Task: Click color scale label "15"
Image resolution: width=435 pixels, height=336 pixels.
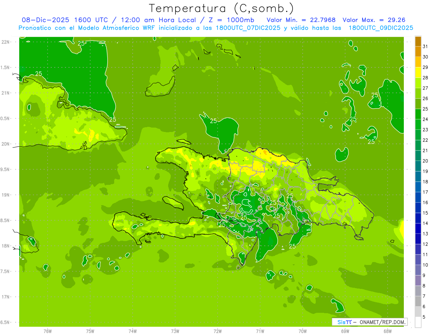Action: click(426, 213)
